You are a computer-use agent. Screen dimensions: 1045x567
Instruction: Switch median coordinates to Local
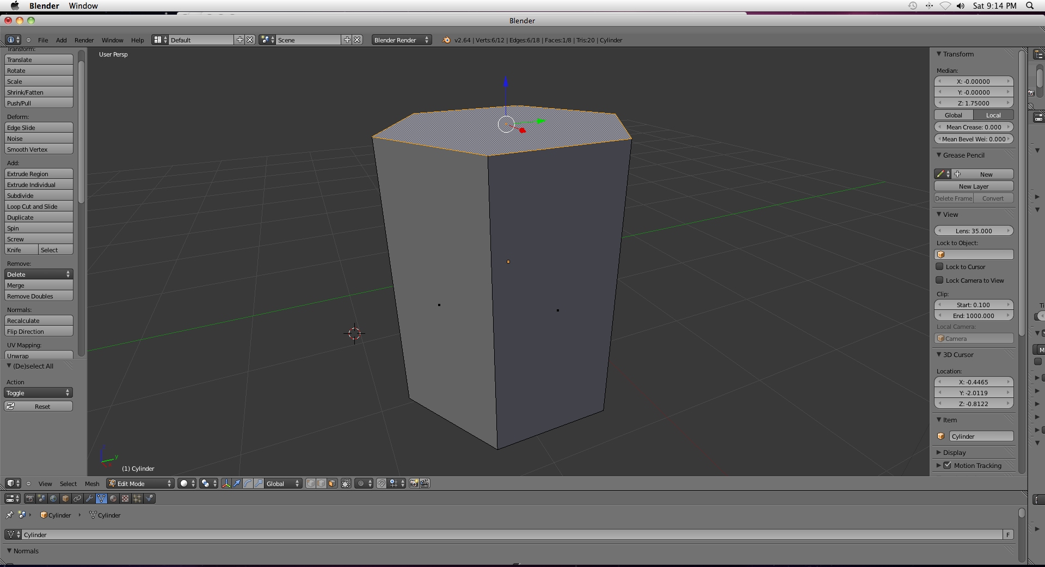tap(993, 115)
